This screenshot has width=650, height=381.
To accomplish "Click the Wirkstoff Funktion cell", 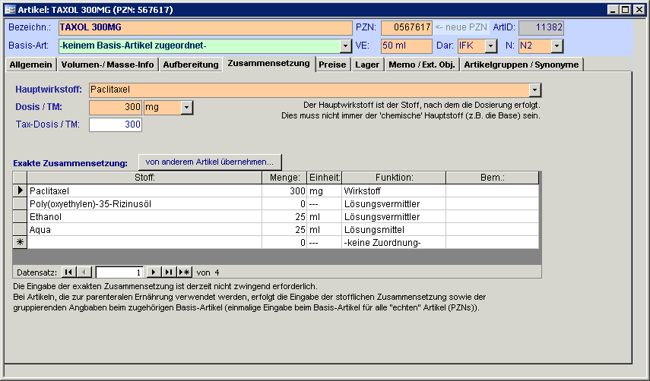I will 395,190.
